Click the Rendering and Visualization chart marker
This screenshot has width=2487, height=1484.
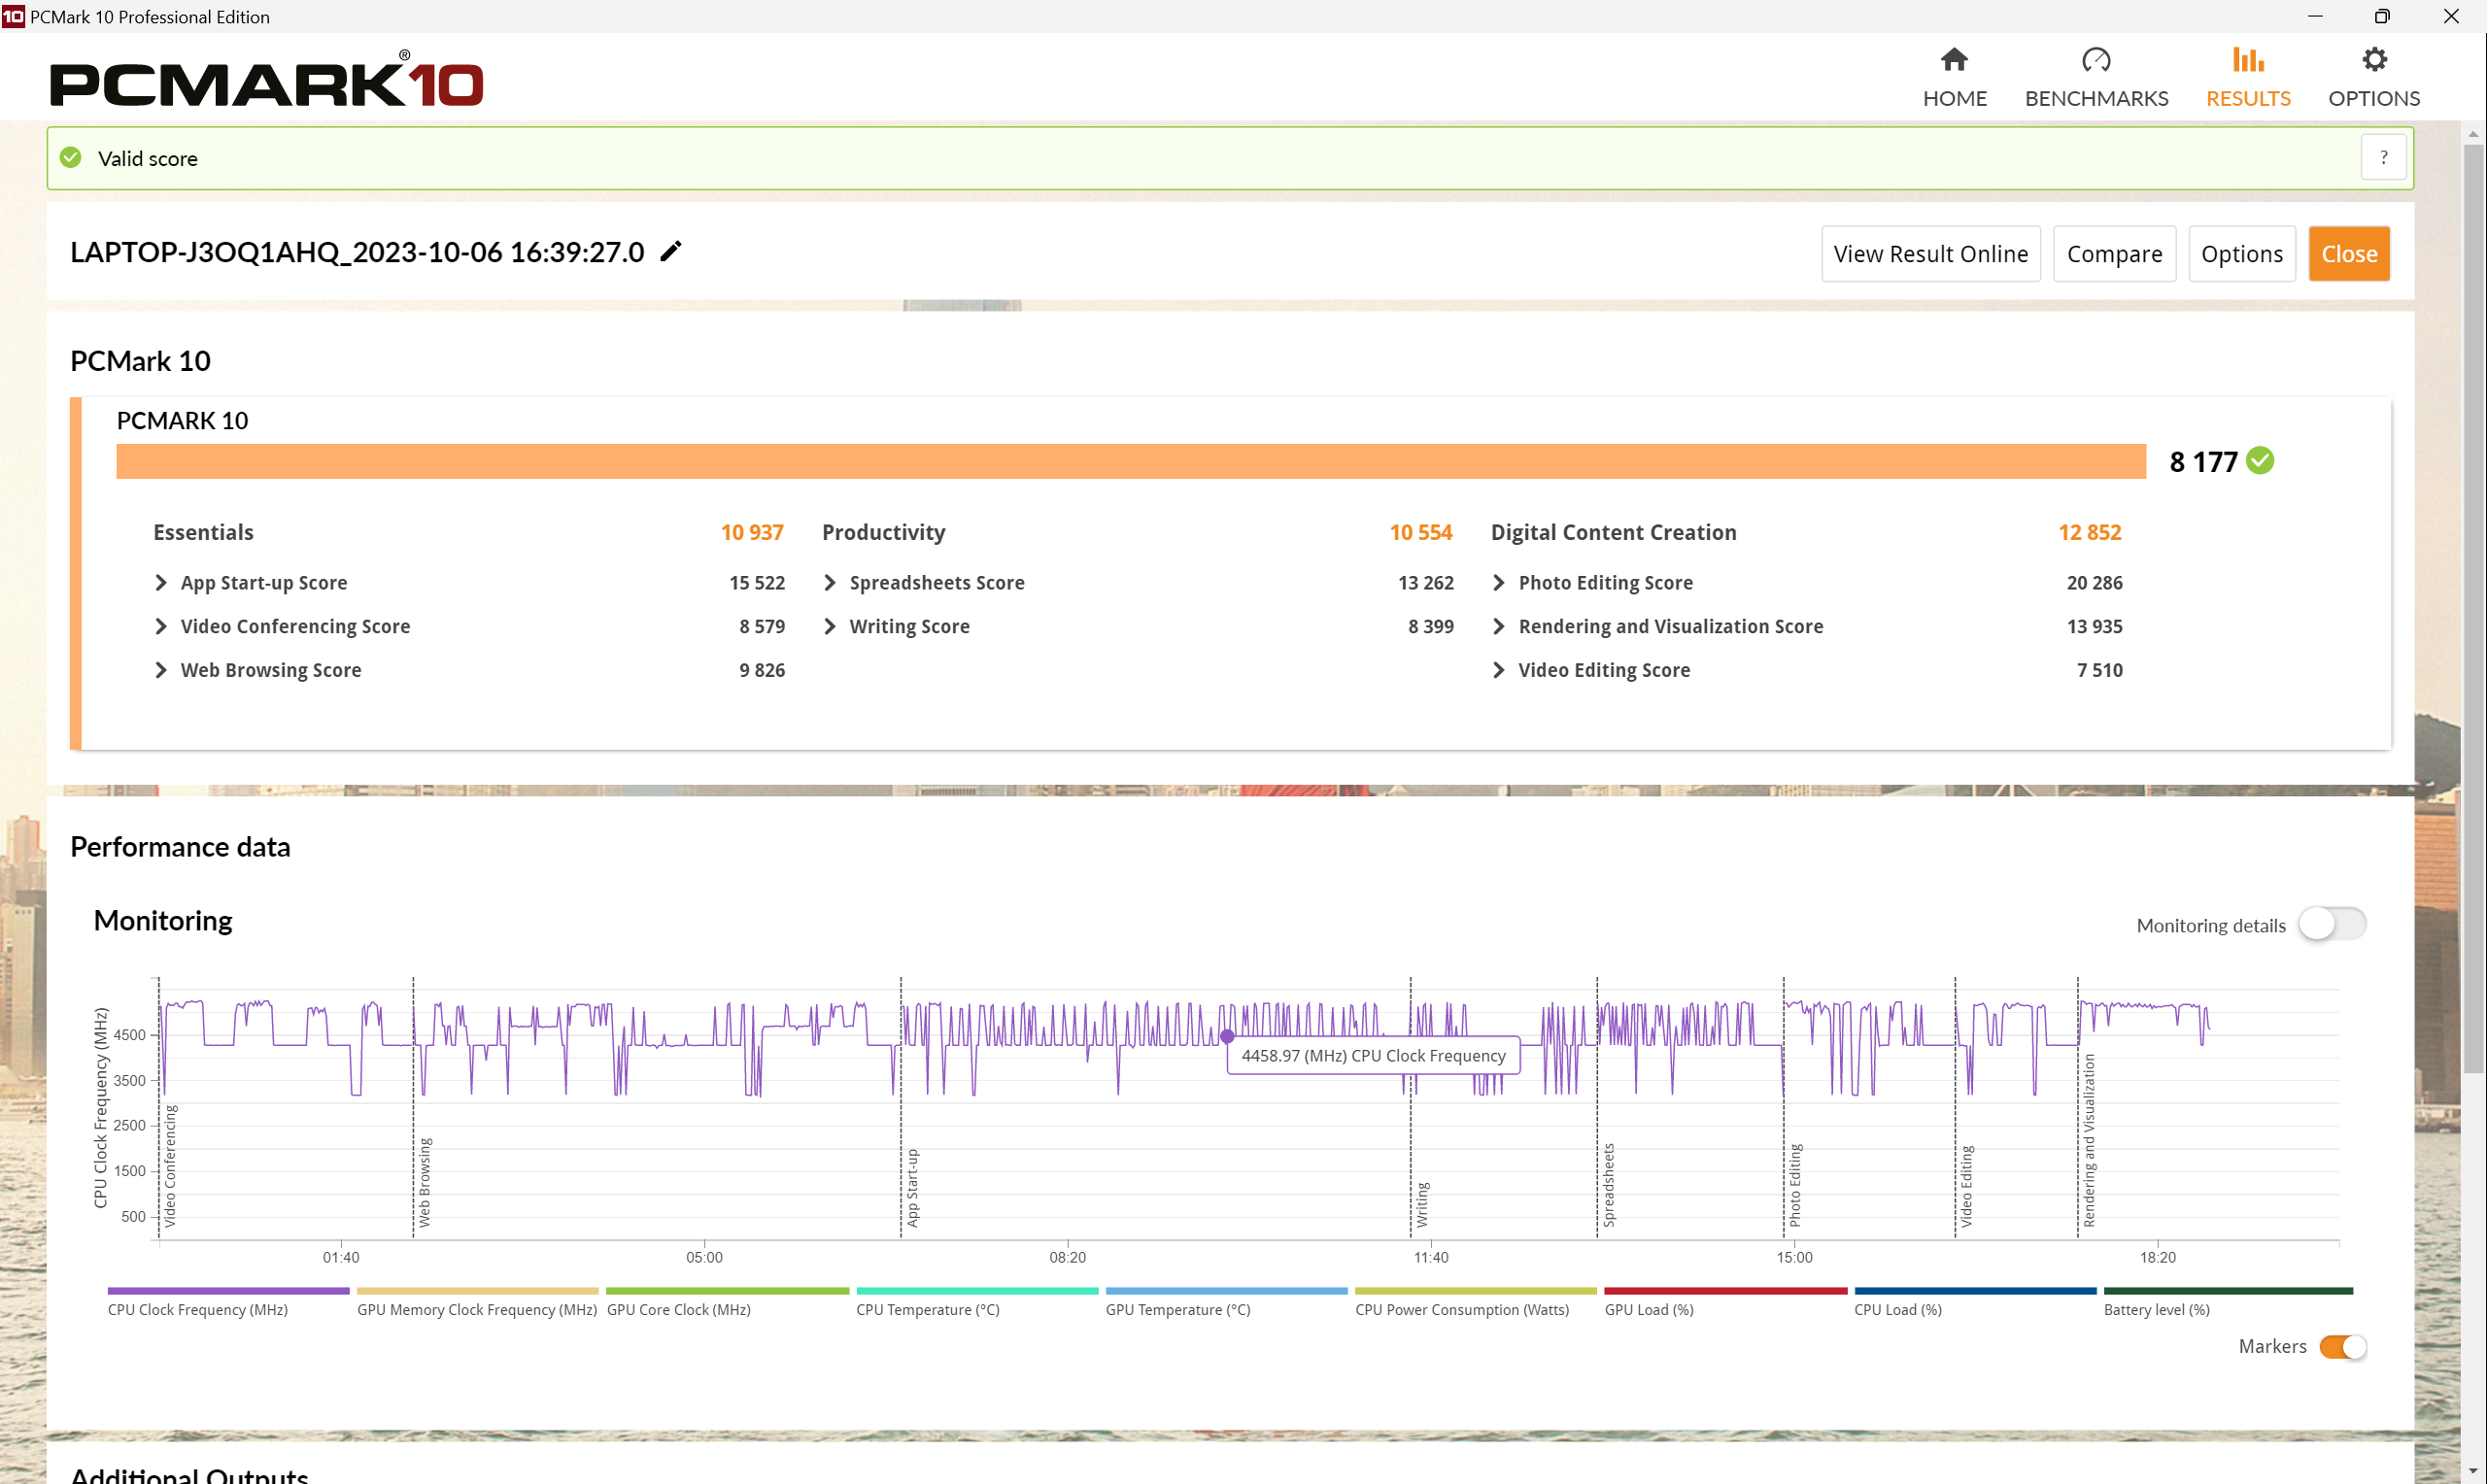[x=2089, y=1141]
